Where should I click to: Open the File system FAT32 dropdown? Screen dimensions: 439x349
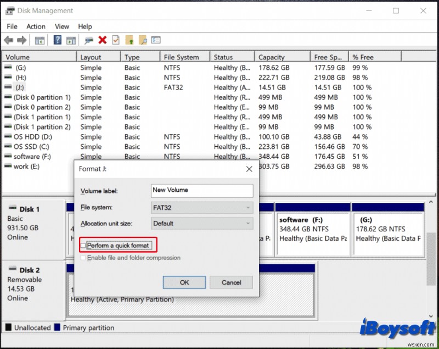coord(202,208)
